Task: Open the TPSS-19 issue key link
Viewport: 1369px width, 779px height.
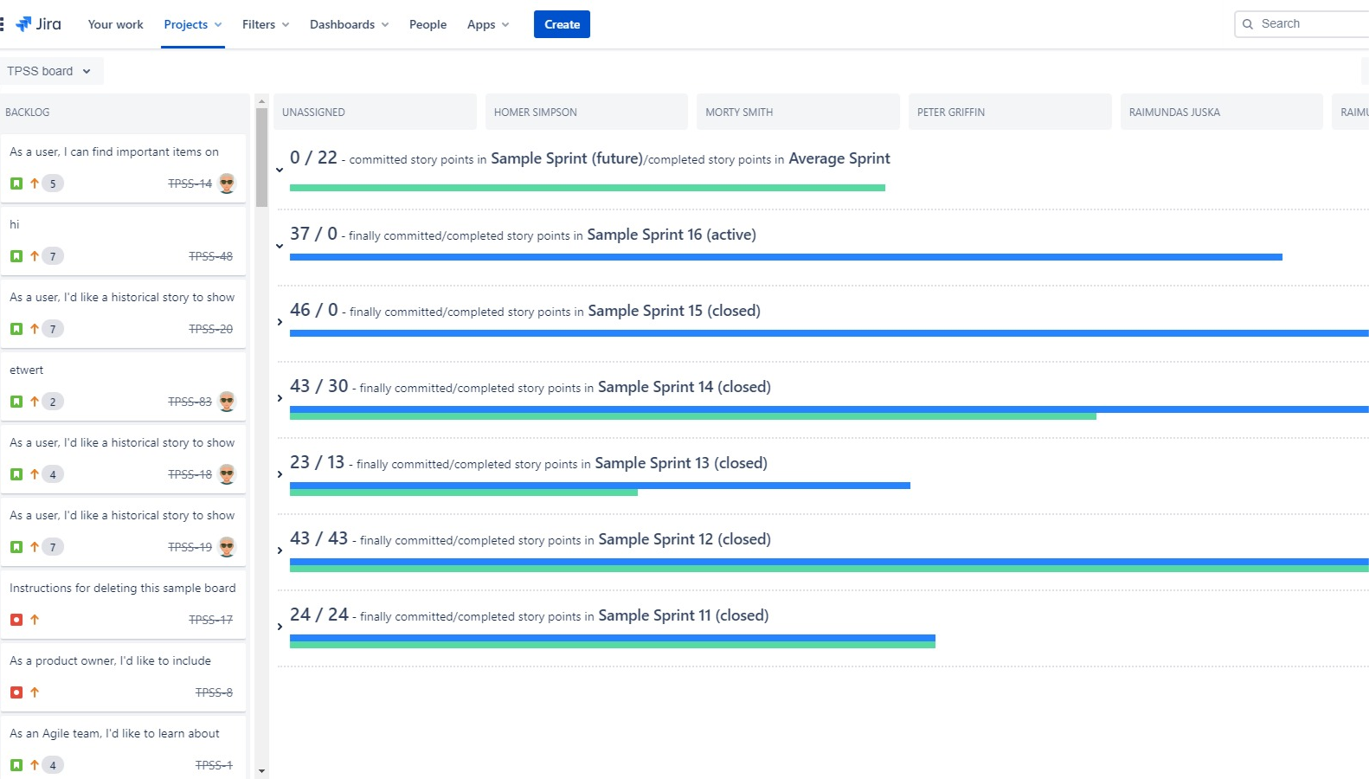Action: point(190,547)
